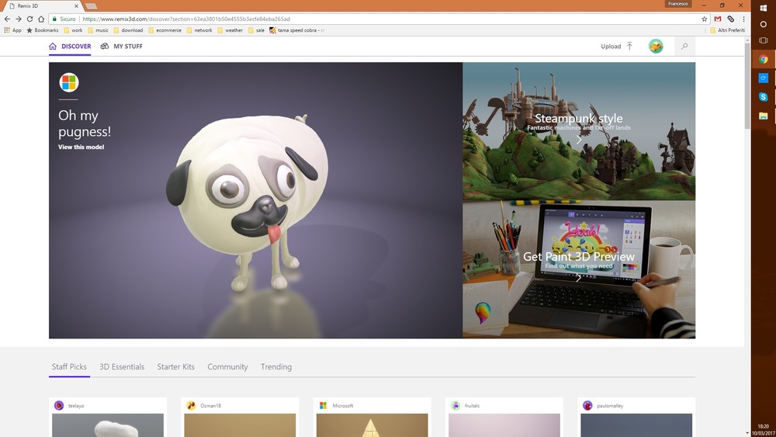Click the browser home icon
This screenshot has width=776, height=437.
coord(41,19)
